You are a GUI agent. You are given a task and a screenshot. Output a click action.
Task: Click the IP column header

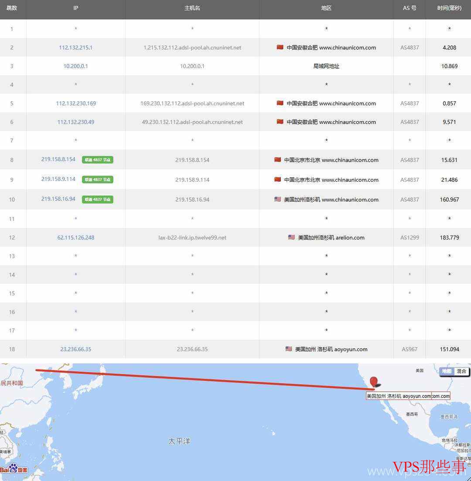coord(76,8)
